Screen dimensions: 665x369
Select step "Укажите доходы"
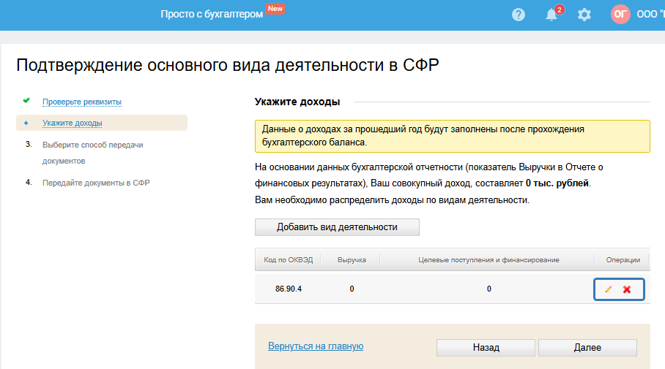coord(73,123)
